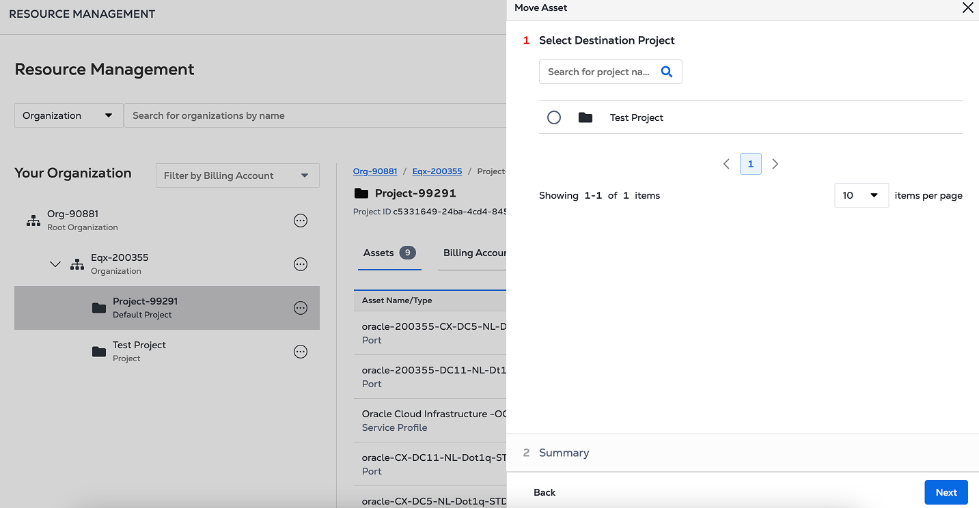Screen dimensions: 979x508
Task: Select the Test Project radio button
Action: tap(554, 117)
